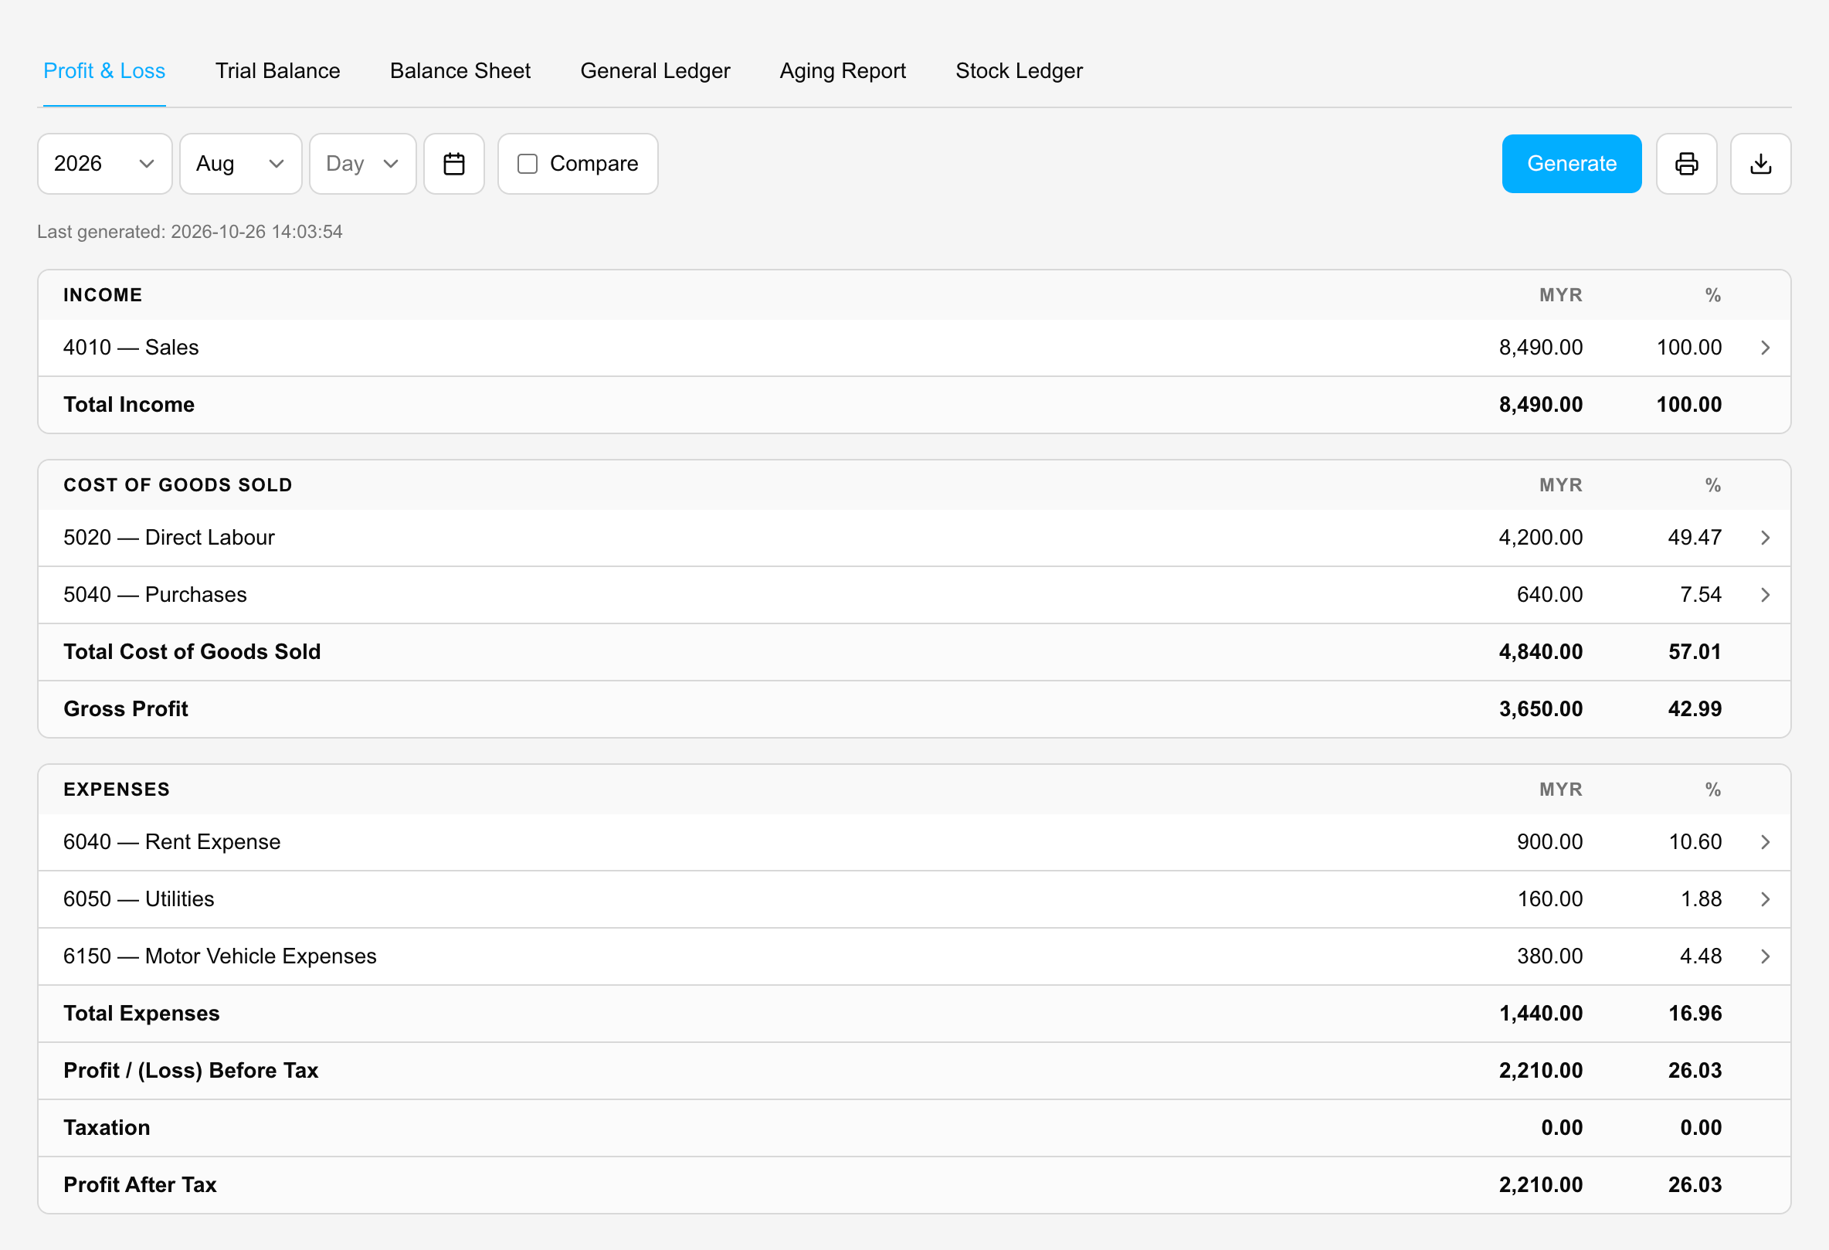Click the Total Expenses amount 1,440.00
The height and width of the screenshot is (1250, 1829).
(x=1540, y=1014)
